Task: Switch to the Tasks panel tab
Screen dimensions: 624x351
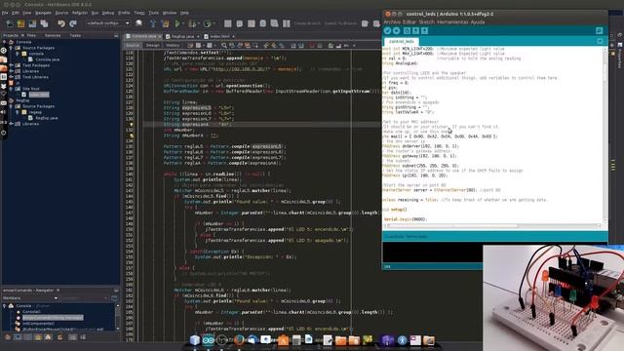Action: (75, 35)
